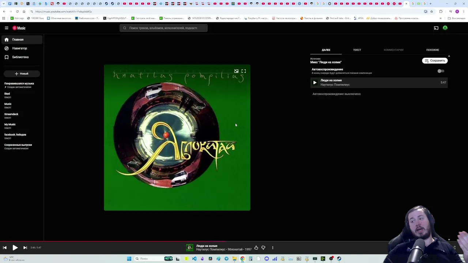Open Telegram from the taskbar
468x263 pixels.
(226, 259)
